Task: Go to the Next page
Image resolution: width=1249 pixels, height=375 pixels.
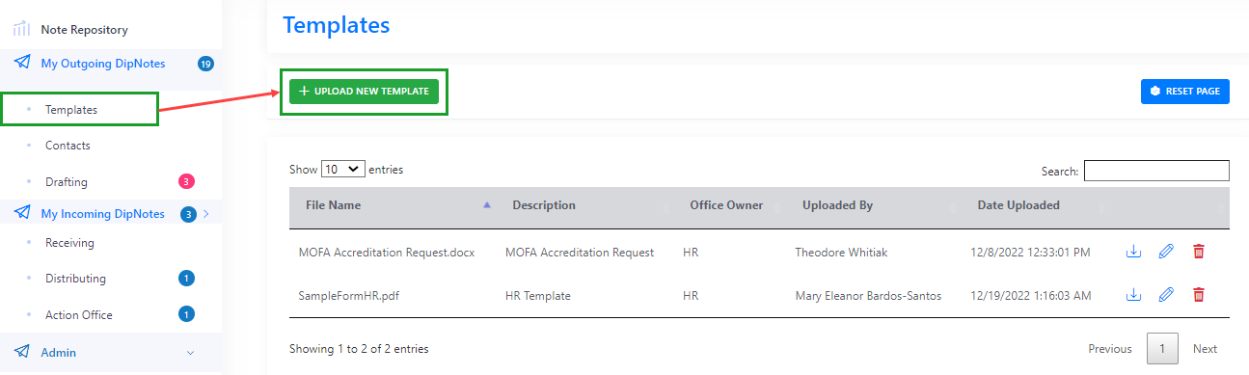Action: click(1205, 349)
